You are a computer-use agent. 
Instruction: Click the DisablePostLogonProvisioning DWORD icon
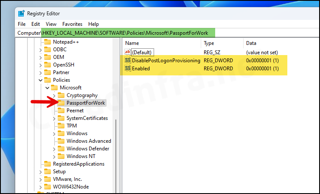pyautogui.click(x=128, y=61)
